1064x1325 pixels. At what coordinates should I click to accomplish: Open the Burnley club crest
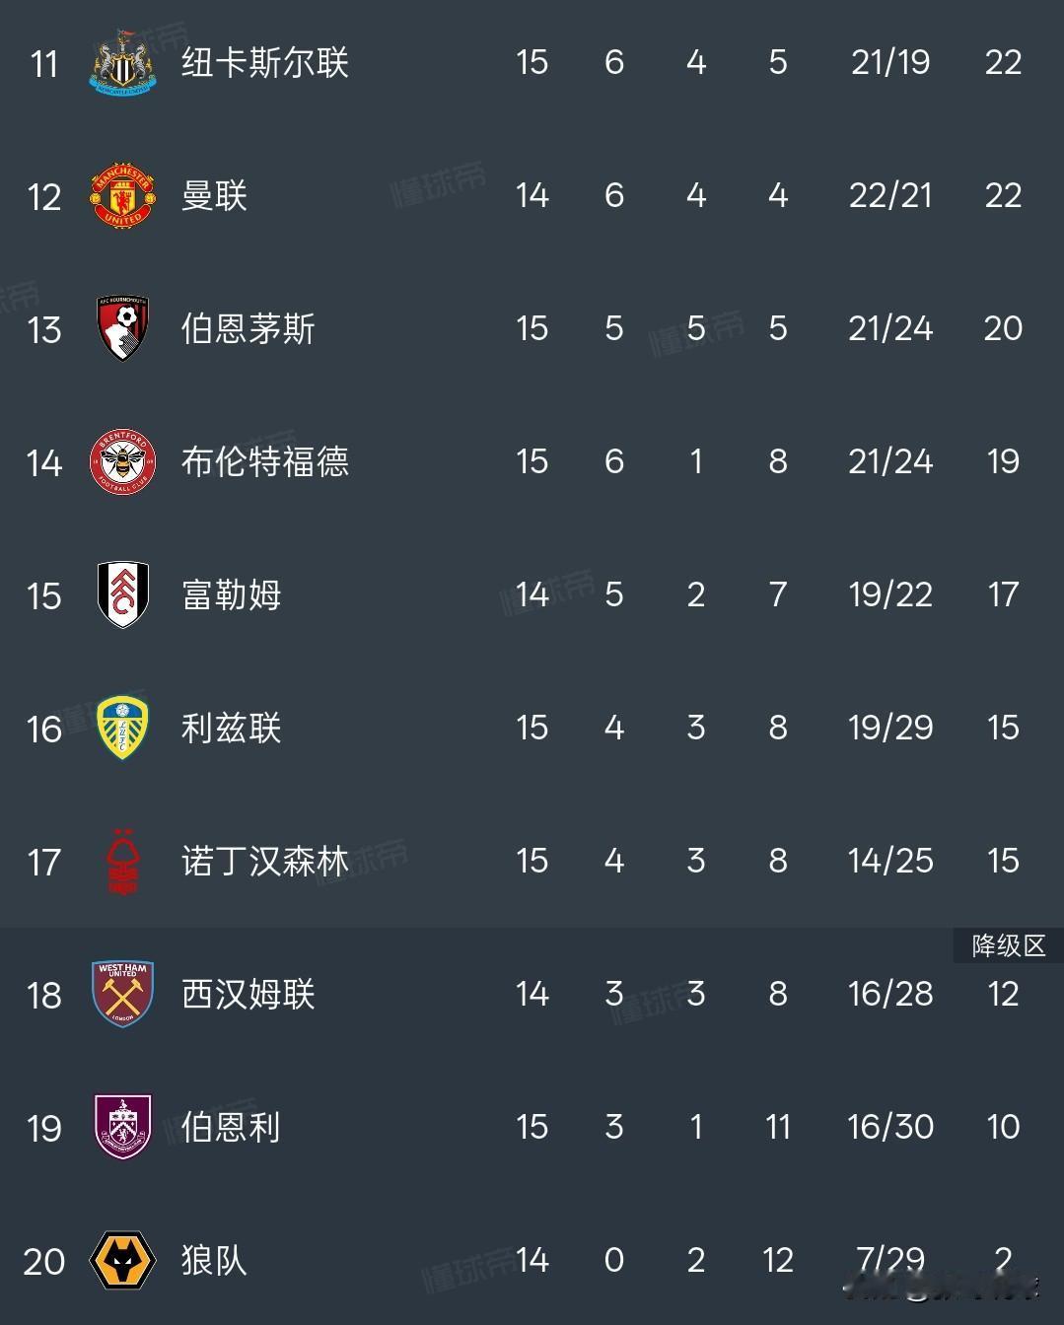[123, 1127]
